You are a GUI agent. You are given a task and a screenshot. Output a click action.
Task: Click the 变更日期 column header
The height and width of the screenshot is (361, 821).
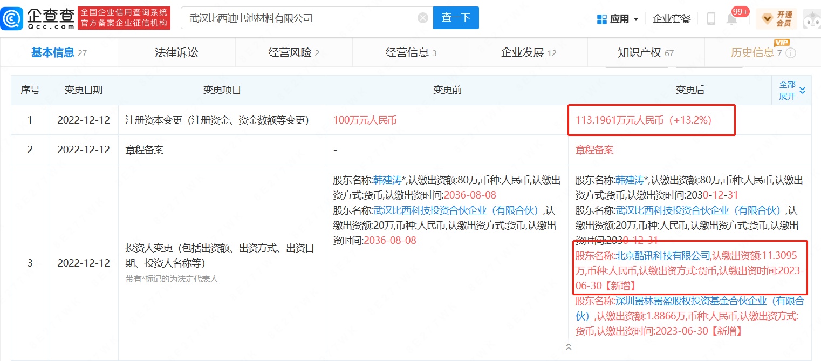[84, 90]
